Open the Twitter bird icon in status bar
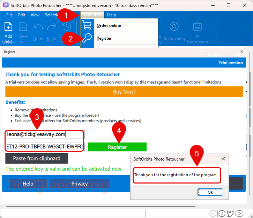253x218 pixels. pyautogui.click(x=230, y=213)
